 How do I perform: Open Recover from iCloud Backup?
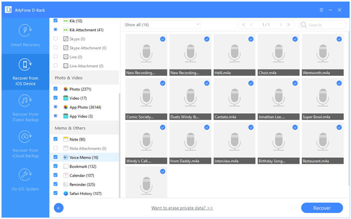(25, 144)
